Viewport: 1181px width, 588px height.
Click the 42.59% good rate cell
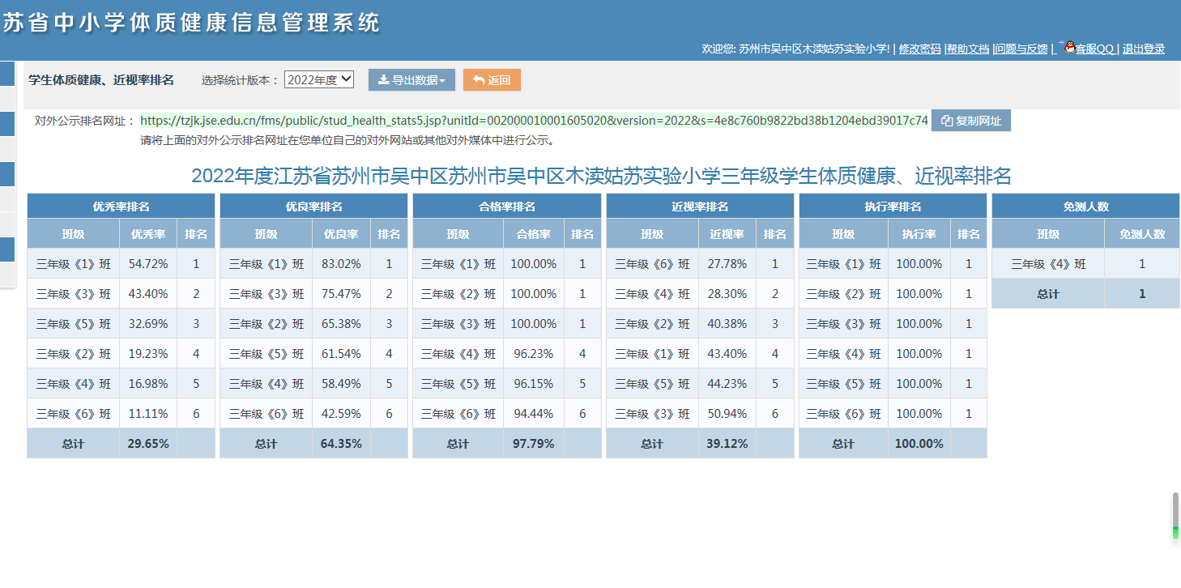click(x=341, y=414)
